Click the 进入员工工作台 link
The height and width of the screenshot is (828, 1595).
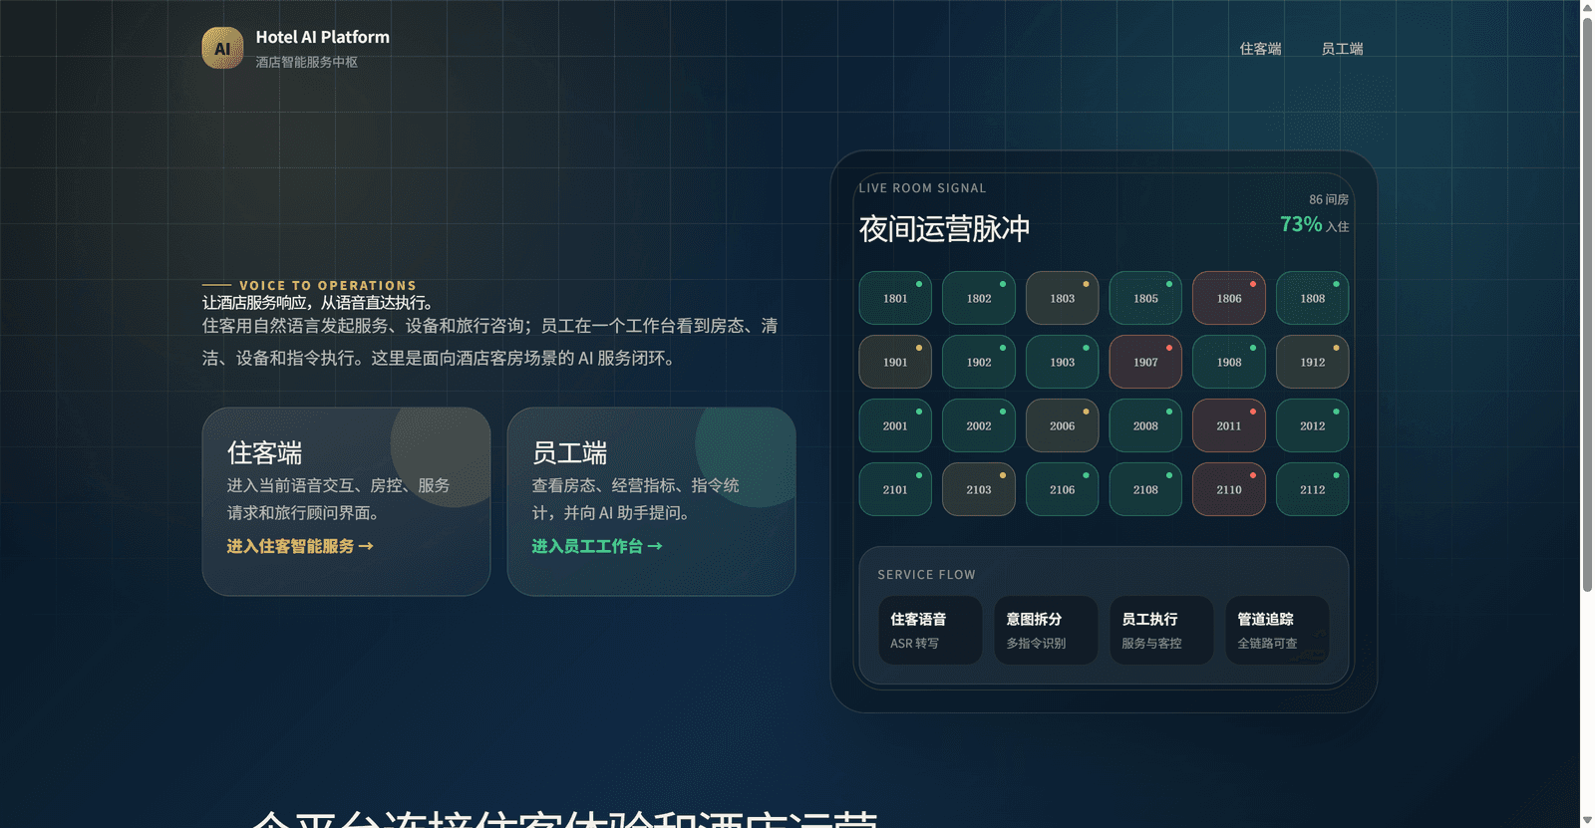point(596,546)
